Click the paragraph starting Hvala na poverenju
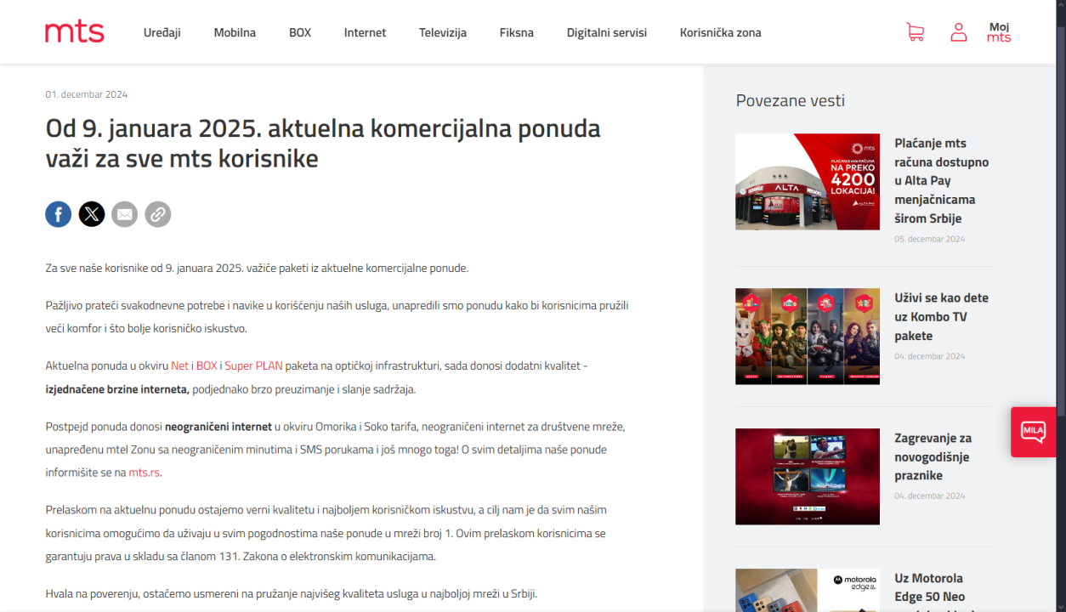1066x612 pixels. [292, 593]
